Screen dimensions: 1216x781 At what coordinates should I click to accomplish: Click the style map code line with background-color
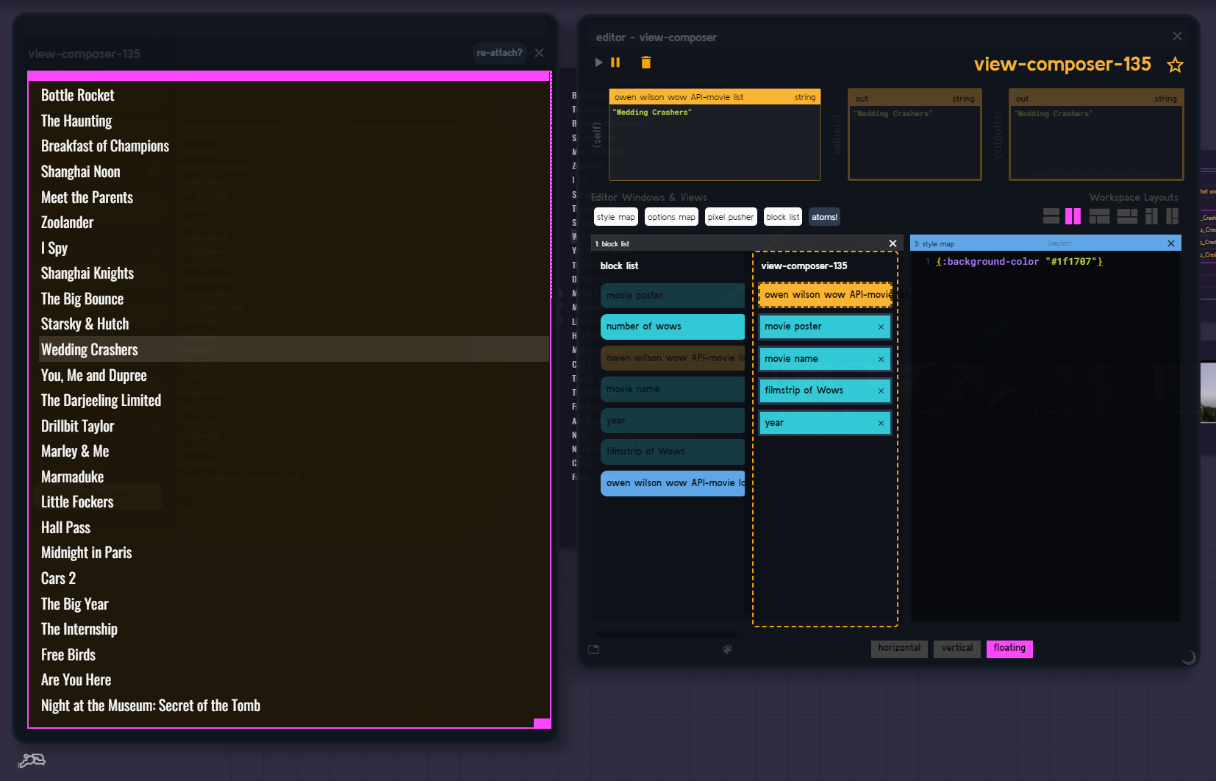click(1019, 262)
